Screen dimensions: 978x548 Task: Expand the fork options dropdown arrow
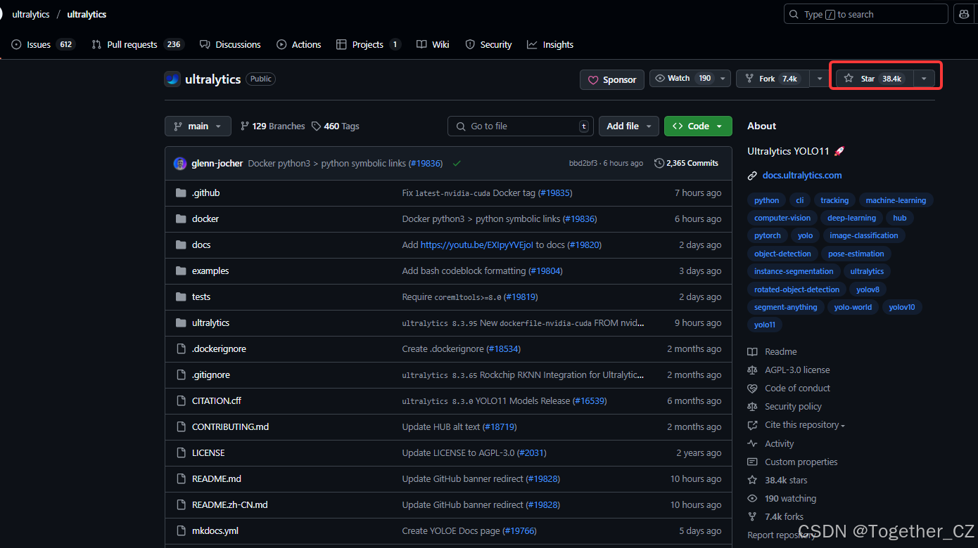pyautogui.click(x=820, y=79)
